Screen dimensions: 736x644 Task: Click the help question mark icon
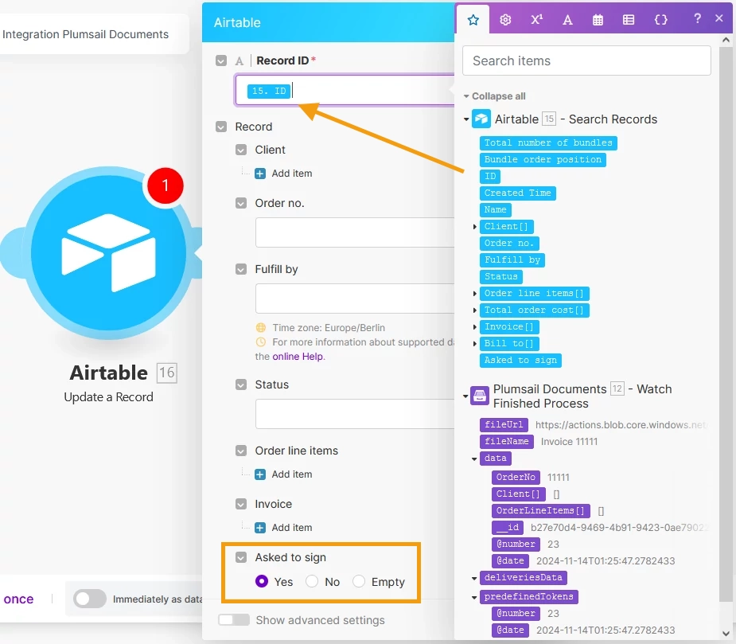[x=698, y=19]
